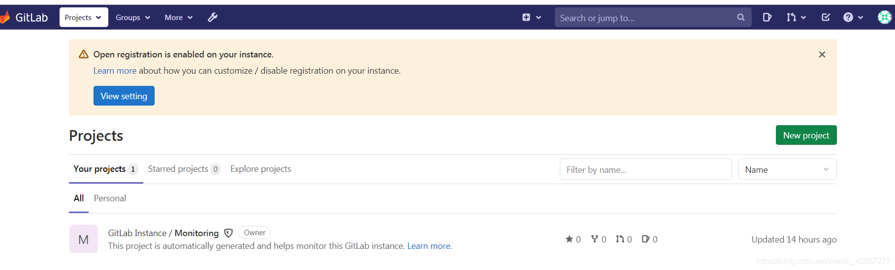This screenshot has height=270, width=895.
Task: Open the Admin area wrench icon
Action: [213, 17]
